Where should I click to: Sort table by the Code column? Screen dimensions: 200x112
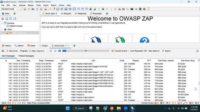click(x=122, y=61)
